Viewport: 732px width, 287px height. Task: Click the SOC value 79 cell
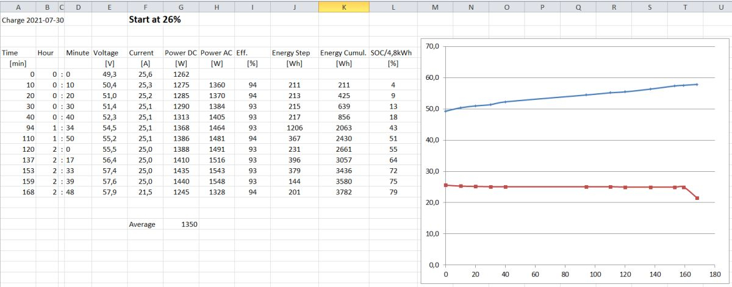pyautogui.click(x=393, y=193)
